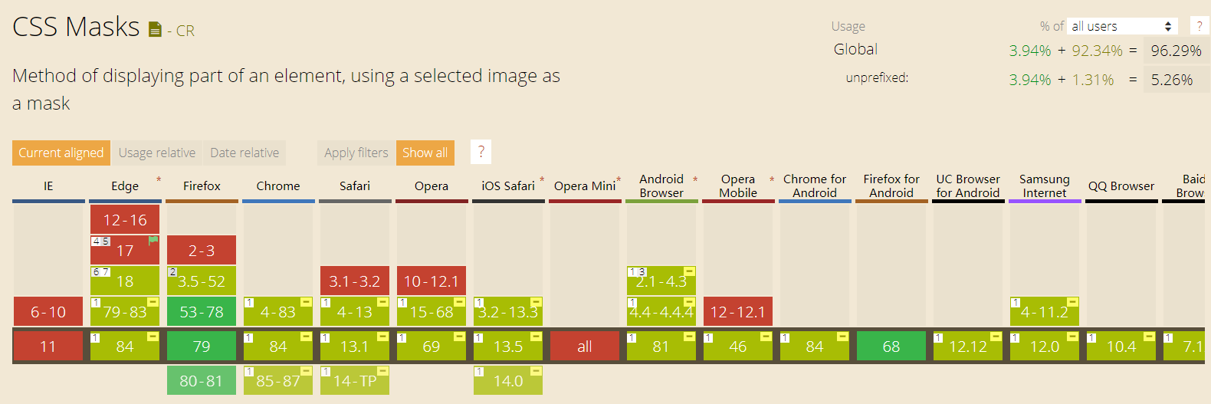Viewport: 1211px width, 404px height.
Task: Open the all users dropdown
Action: (1122, 26)
